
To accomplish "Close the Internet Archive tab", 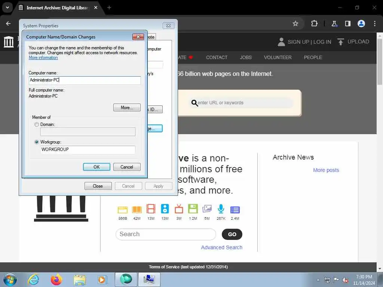I will click(x=96, y=7).
